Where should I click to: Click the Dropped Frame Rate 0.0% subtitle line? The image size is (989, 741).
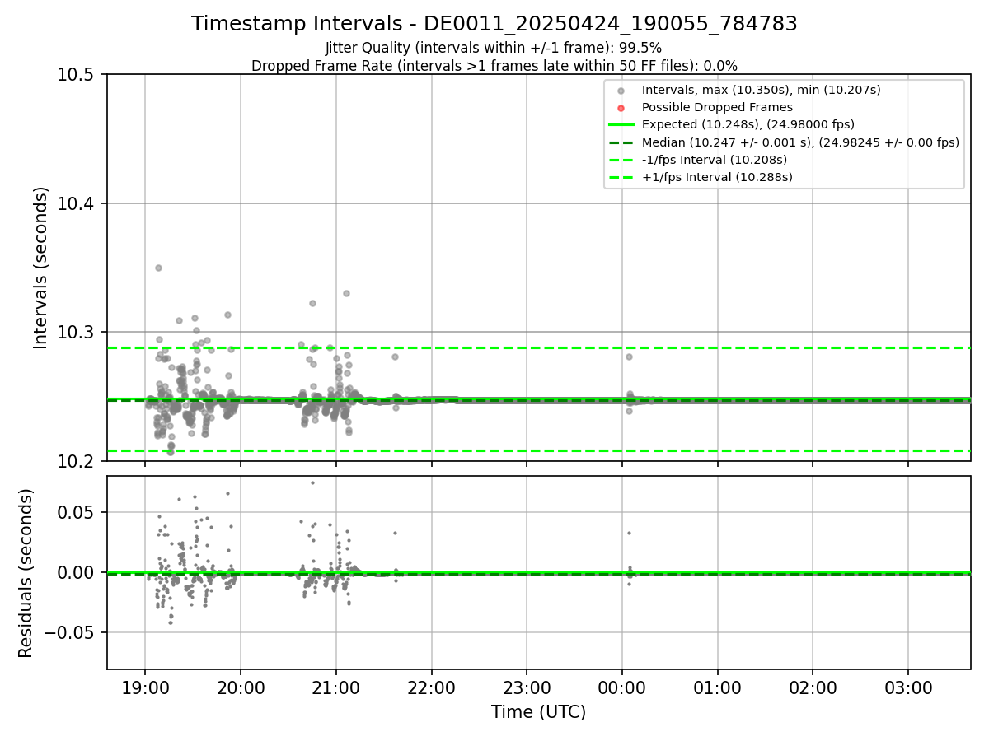494,66
